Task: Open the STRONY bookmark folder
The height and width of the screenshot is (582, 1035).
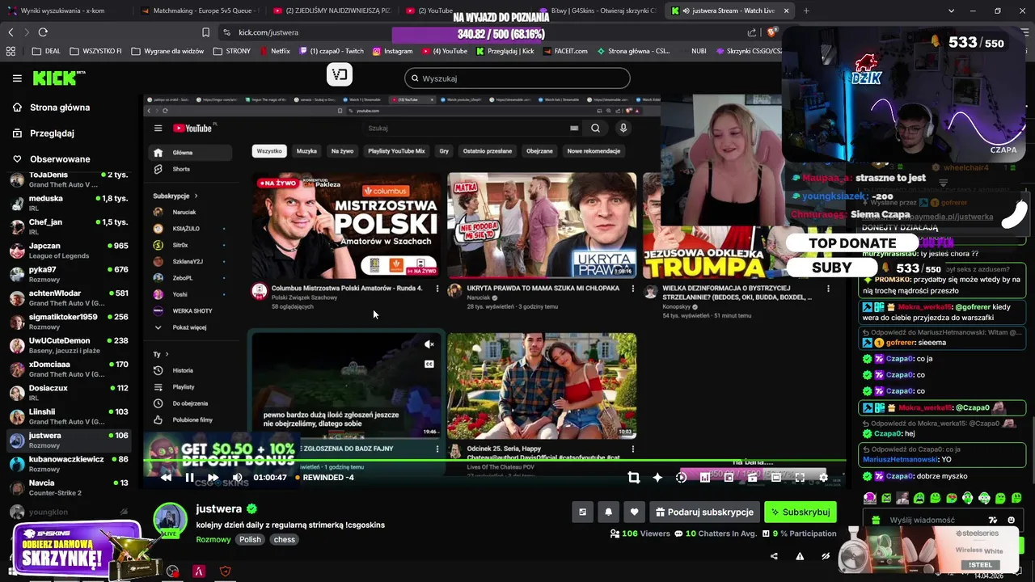Action: [232, 51]
